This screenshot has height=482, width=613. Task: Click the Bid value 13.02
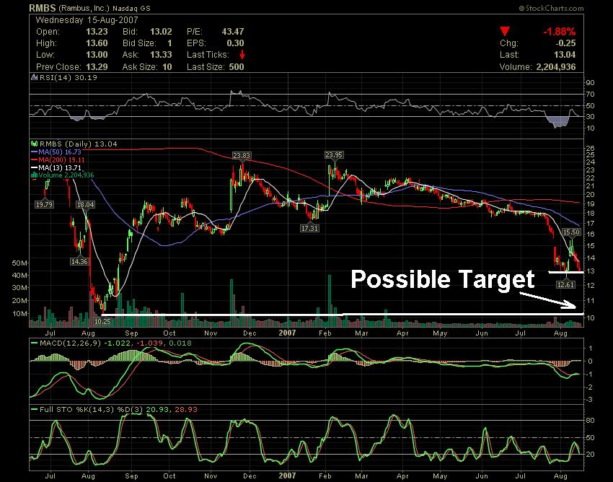[x=161, y=32]
